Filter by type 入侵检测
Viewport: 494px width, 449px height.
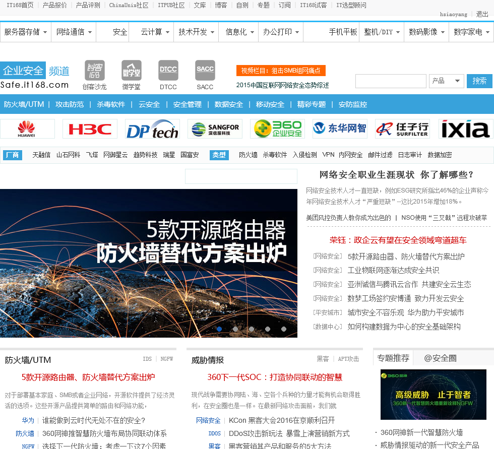pyautogui.click(x=304, y=155)
